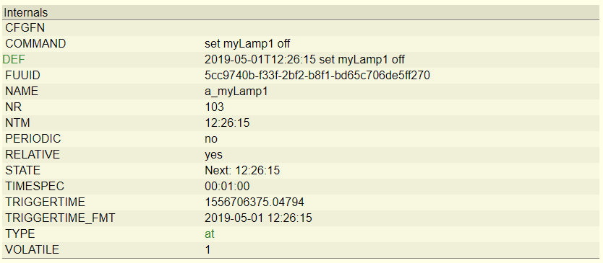Click the TIMESPEC value 00:01:00

pyautogui.click(x=227, y=187)
